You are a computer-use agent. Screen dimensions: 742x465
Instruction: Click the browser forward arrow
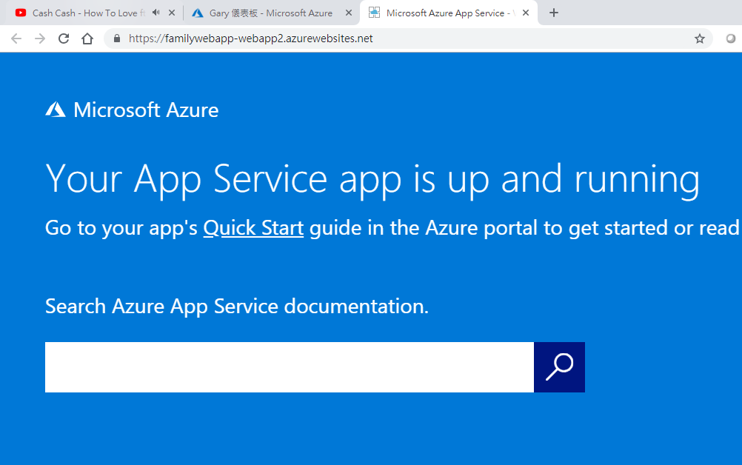tap(40, 39)
